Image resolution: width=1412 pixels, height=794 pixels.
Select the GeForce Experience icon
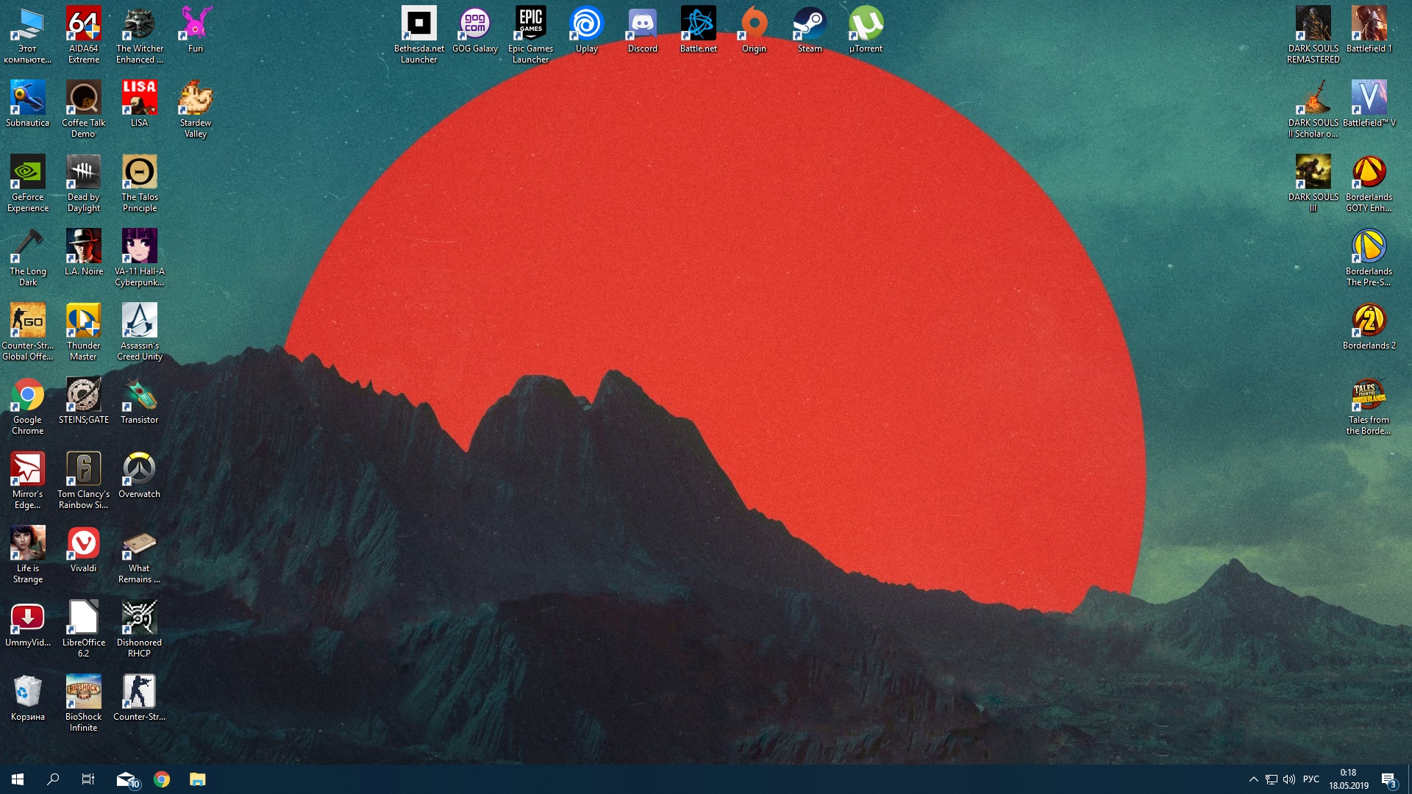pyautogui.click(x=27, y=184)
